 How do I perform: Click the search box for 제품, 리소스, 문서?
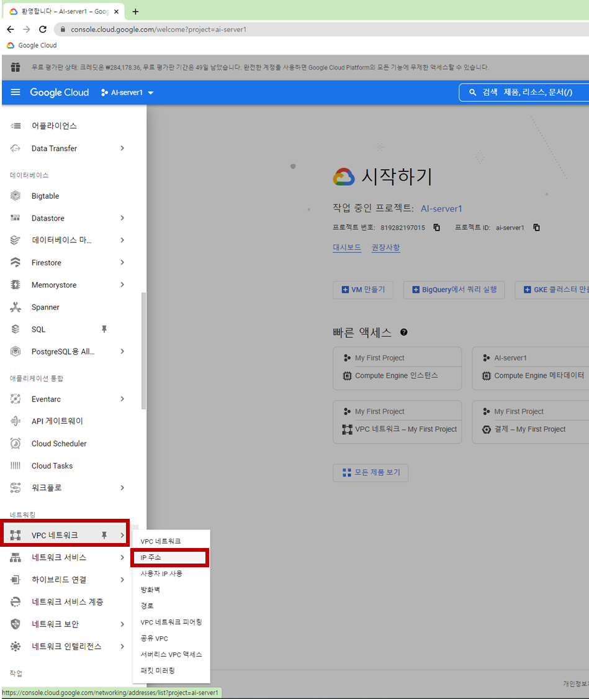click(524, 93)
